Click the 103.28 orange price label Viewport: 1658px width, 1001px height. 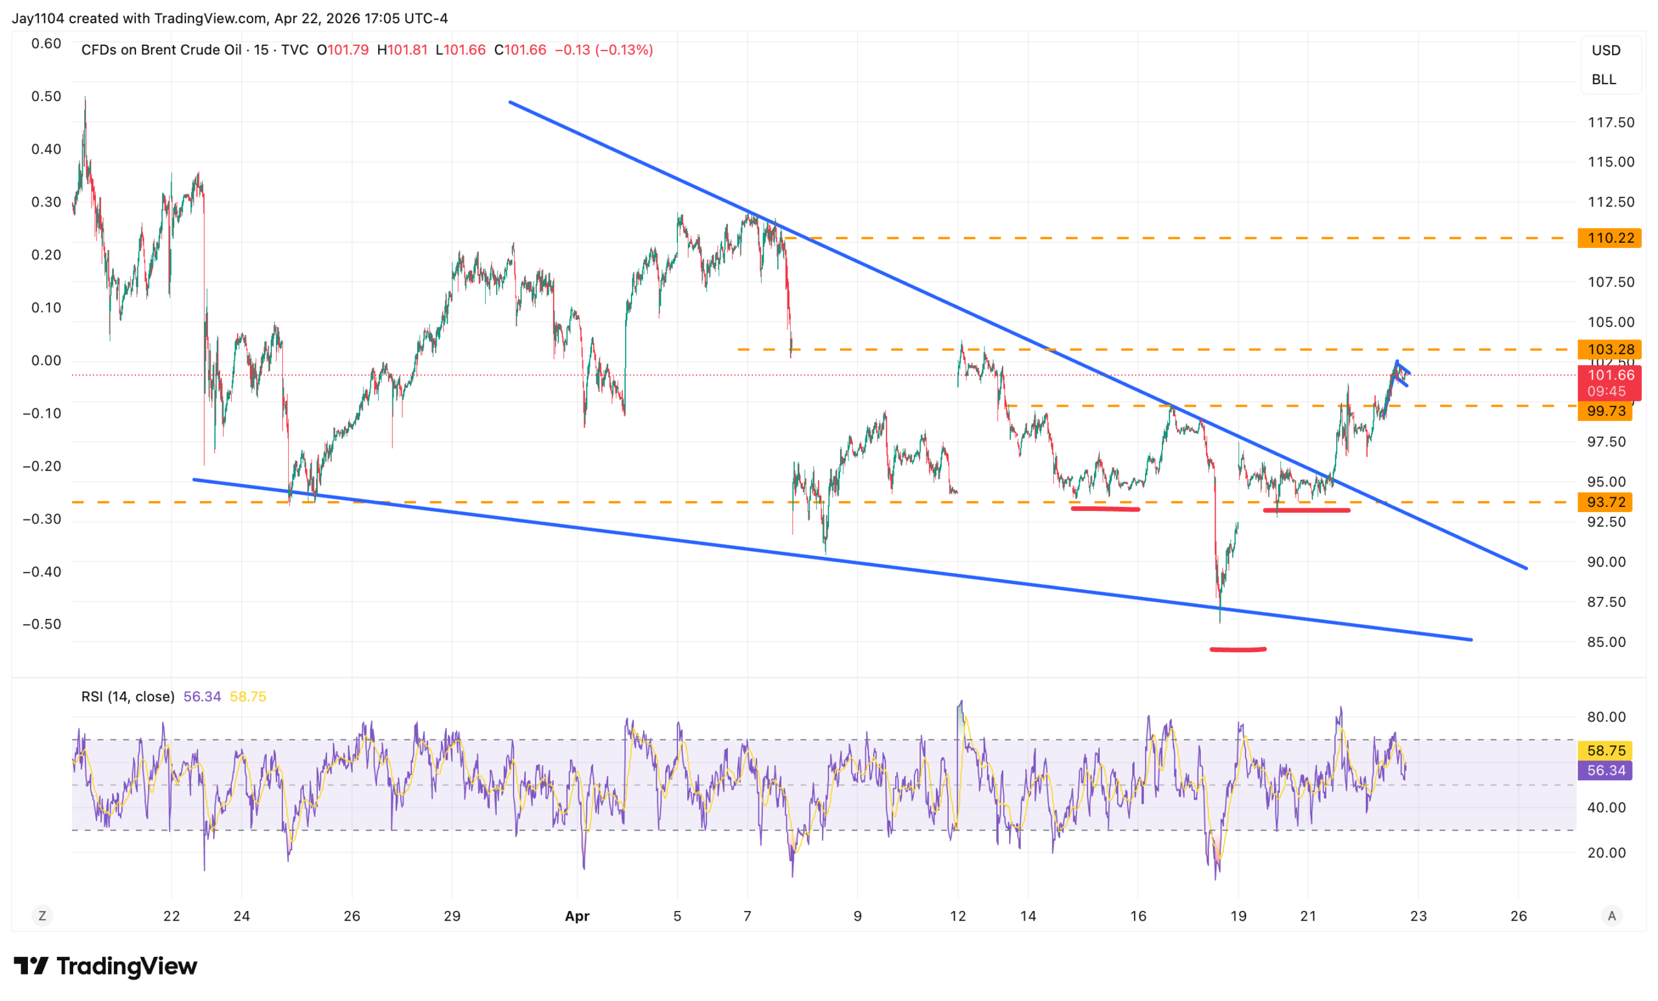(x=1609, y=349)
